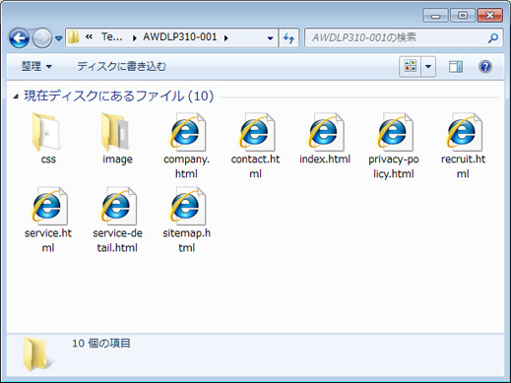Viewport: 511px width, 383px height.
Task: Select the css folder icon
Action: [46, 132]
